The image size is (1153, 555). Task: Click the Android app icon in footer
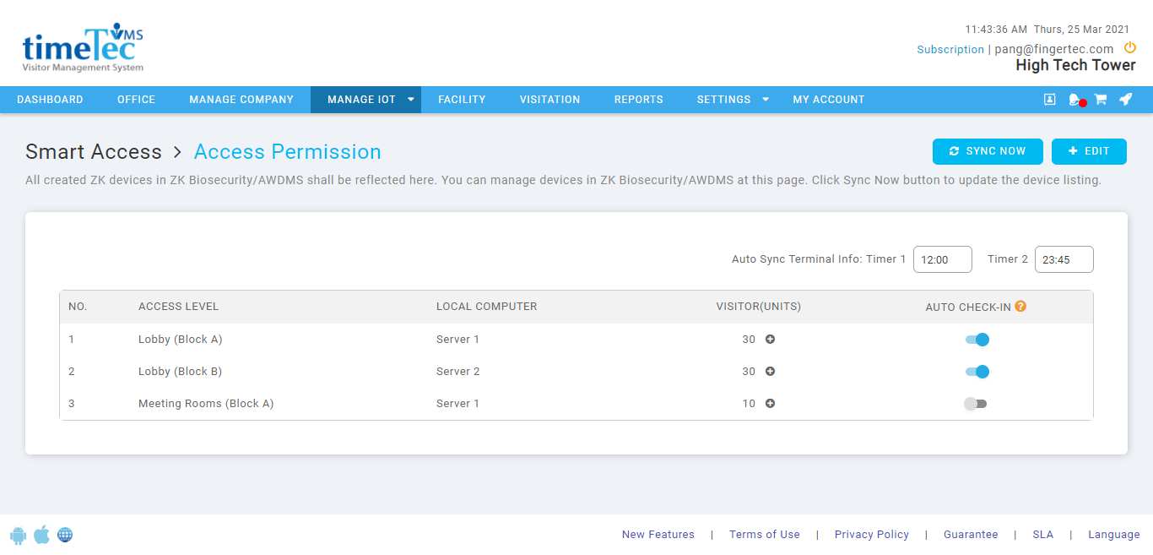click(18, 535)
